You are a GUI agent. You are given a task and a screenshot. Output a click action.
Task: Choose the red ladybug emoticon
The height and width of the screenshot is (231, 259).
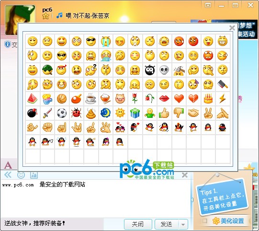76,113
